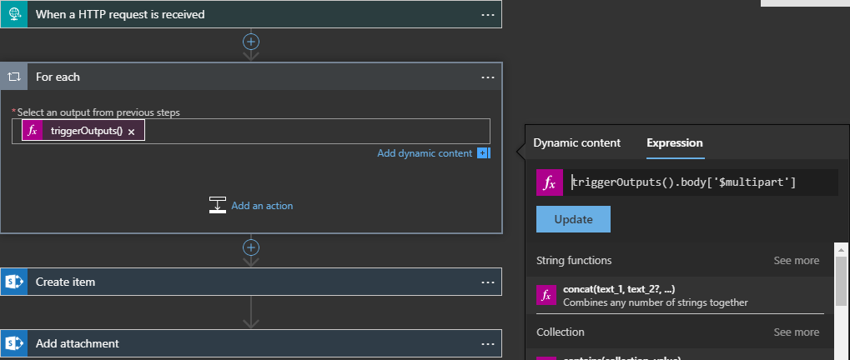Screen dimensions: 850x360
Task: Open the ellipsis menu on Create item
Action: (x=488, y=282)
